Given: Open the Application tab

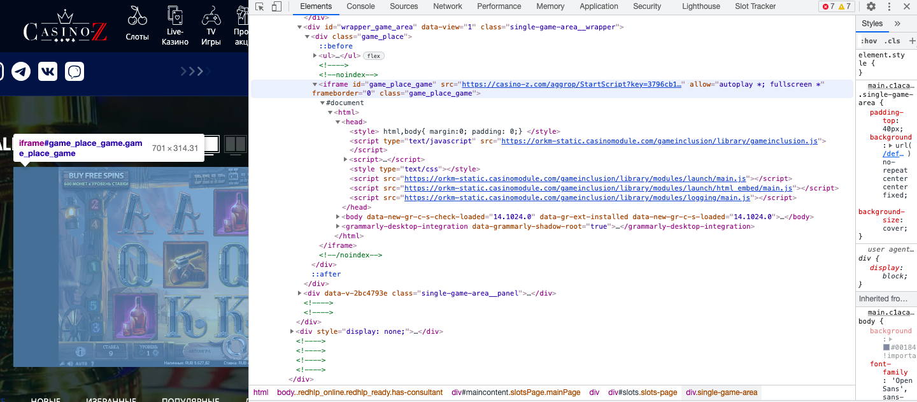Looking at the screenshot, I should [x=599, y=6].
